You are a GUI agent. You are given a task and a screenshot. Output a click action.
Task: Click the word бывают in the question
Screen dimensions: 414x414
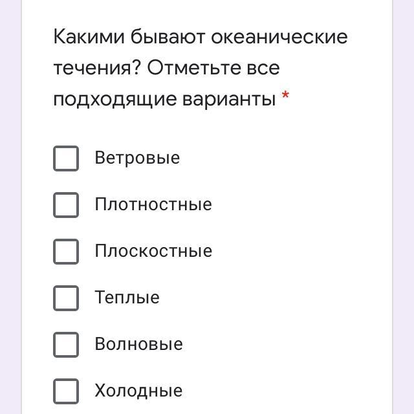[168, 37]
